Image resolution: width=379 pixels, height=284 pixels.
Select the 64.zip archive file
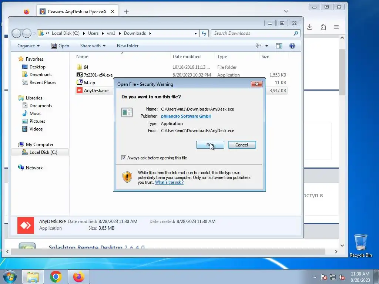click(89, 82)
